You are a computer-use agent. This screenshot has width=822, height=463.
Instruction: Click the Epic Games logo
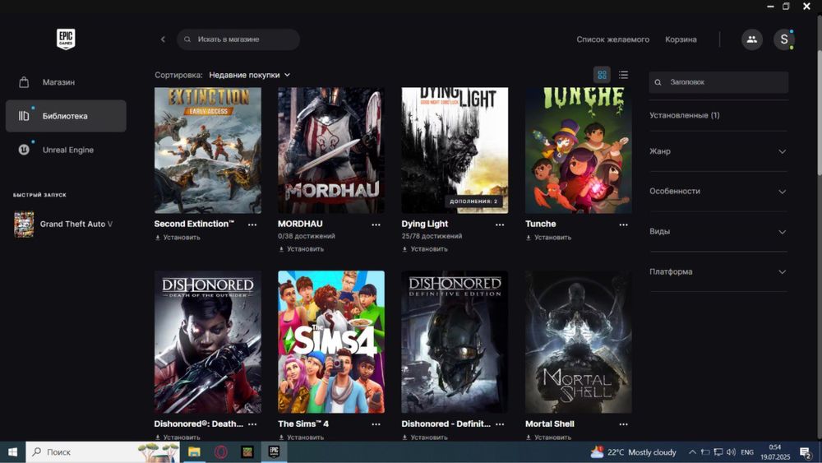click(66, 39)
